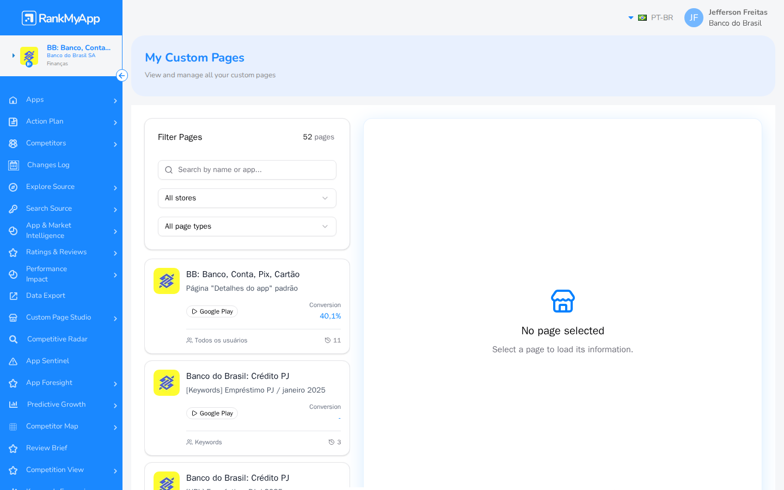Click the Competitive Radar magnifier icon

click(x=14, y=339)
